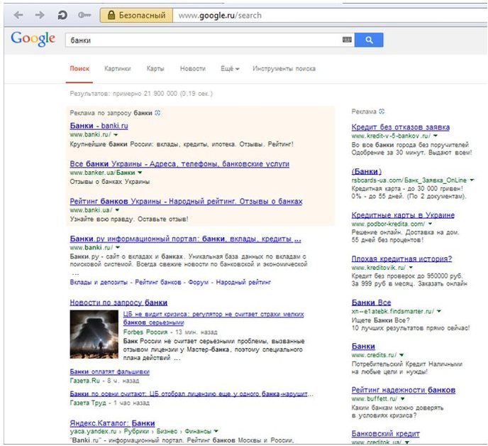Expand arrow next to organic result www.banki.ru/
The height and width of the screenshot is (446, 488).
pyautogui.click(x=118, y=247)
